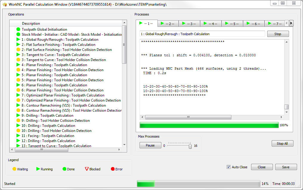Click green Done icon beside Toolpath Global Initialisation
303x190 pixels.
coord(18,29)
